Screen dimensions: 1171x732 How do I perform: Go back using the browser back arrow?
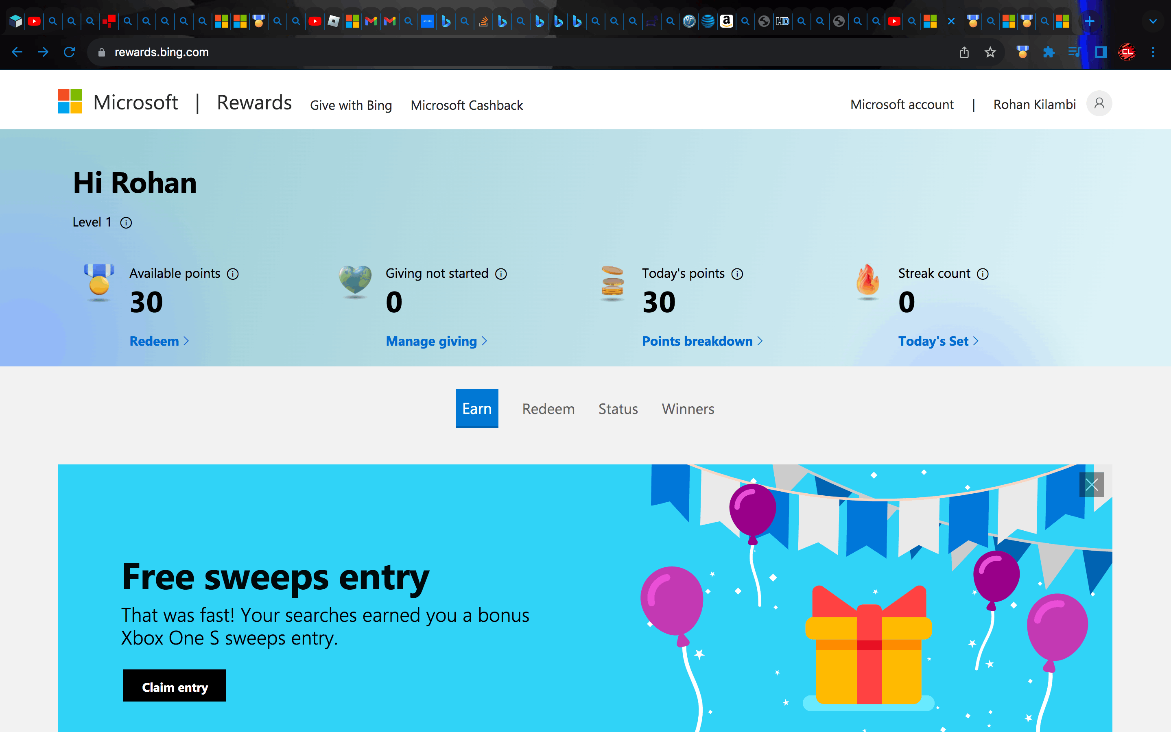17,52
